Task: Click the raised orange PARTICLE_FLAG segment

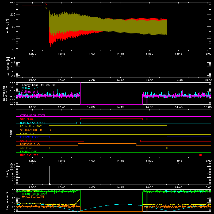Action: pos(107,144)
